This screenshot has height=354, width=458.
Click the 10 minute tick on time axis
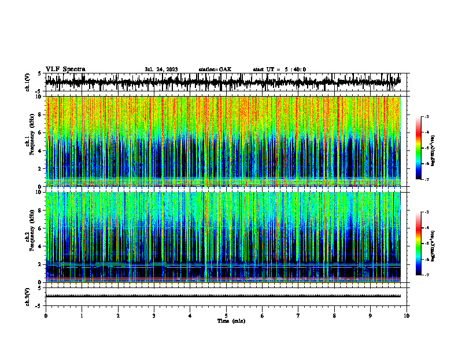coord(407,316)
